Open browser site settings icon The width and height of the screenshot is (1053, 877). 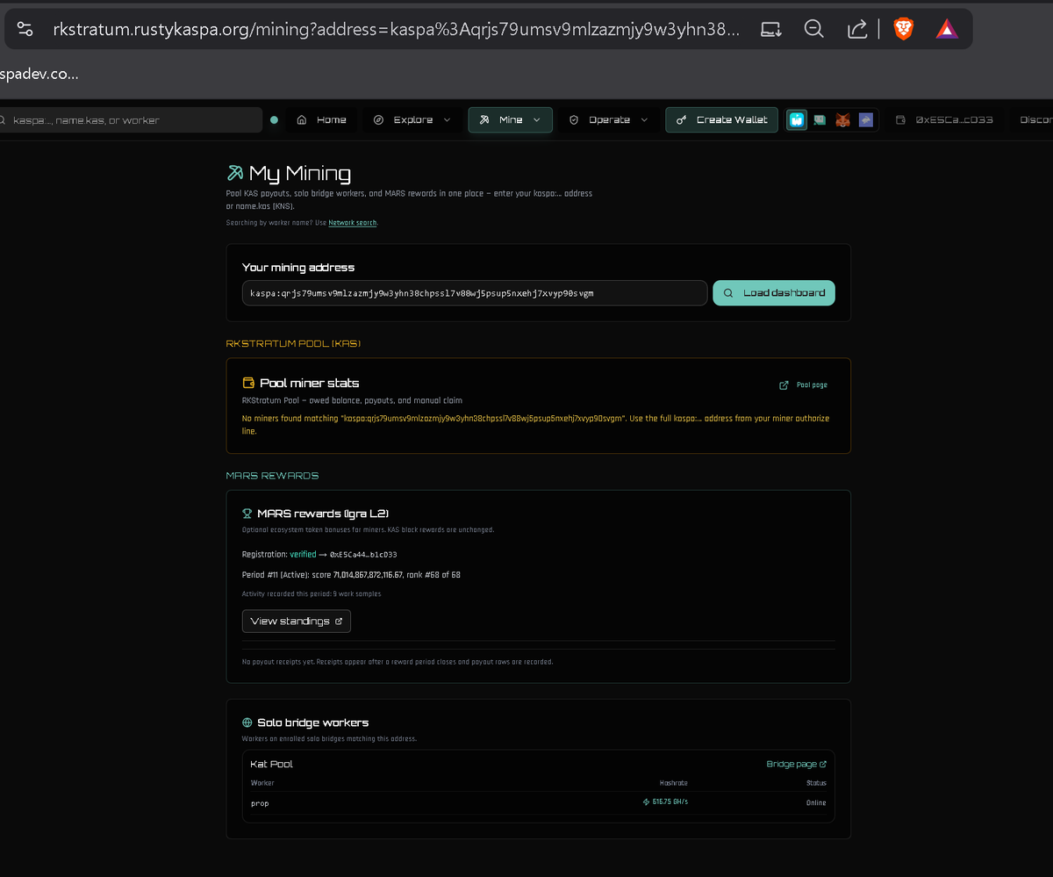[x=25, y=29]
